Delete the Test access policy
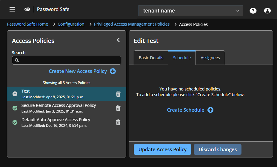 [118, 94]
